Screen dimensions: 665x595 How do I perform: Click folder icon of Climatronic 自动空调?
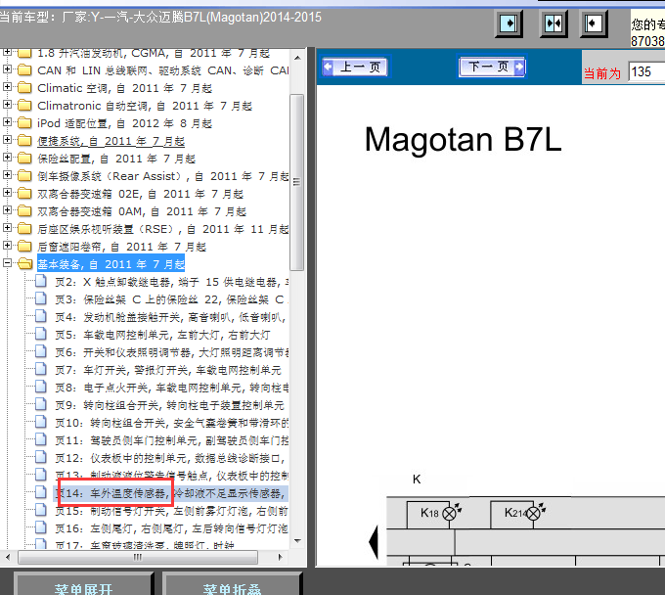(24, 106)
